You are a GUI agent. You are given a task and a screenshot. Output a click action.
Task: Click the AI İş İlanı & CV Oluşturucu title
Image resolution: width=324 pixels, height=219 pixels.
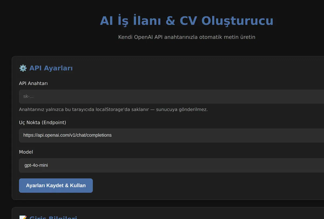click(x=187, y=21)
